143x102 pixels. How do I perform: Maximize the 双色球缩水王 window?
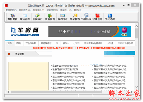(128, 5)
